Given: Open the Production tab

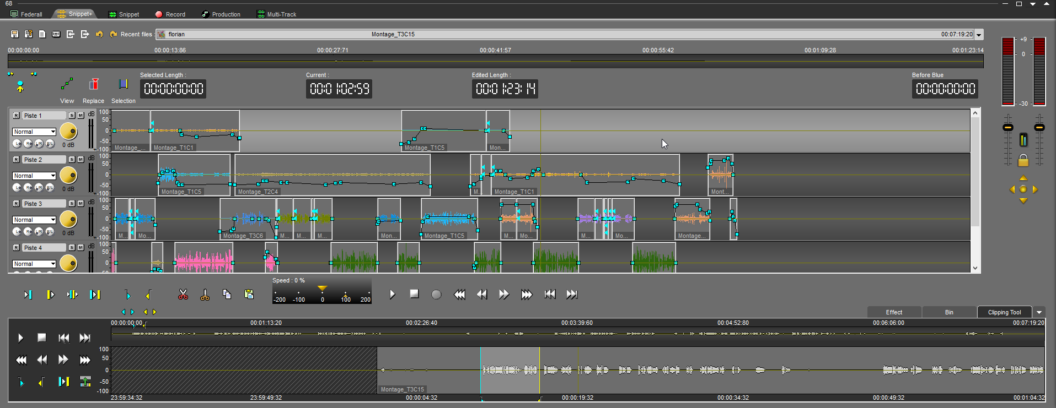Looking at the screenshot, I should point(221,14).
